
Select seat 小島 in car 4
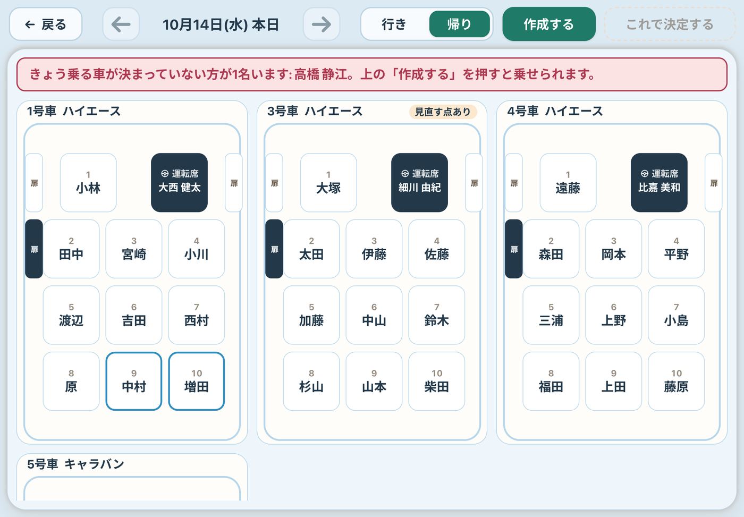tap(677, 315)
